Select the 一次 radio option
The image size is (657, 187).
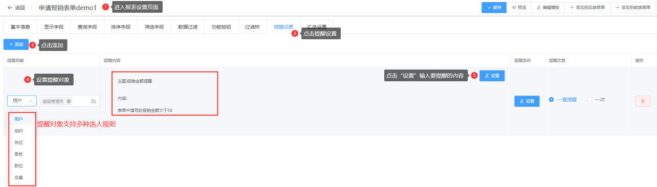[596, 100]
